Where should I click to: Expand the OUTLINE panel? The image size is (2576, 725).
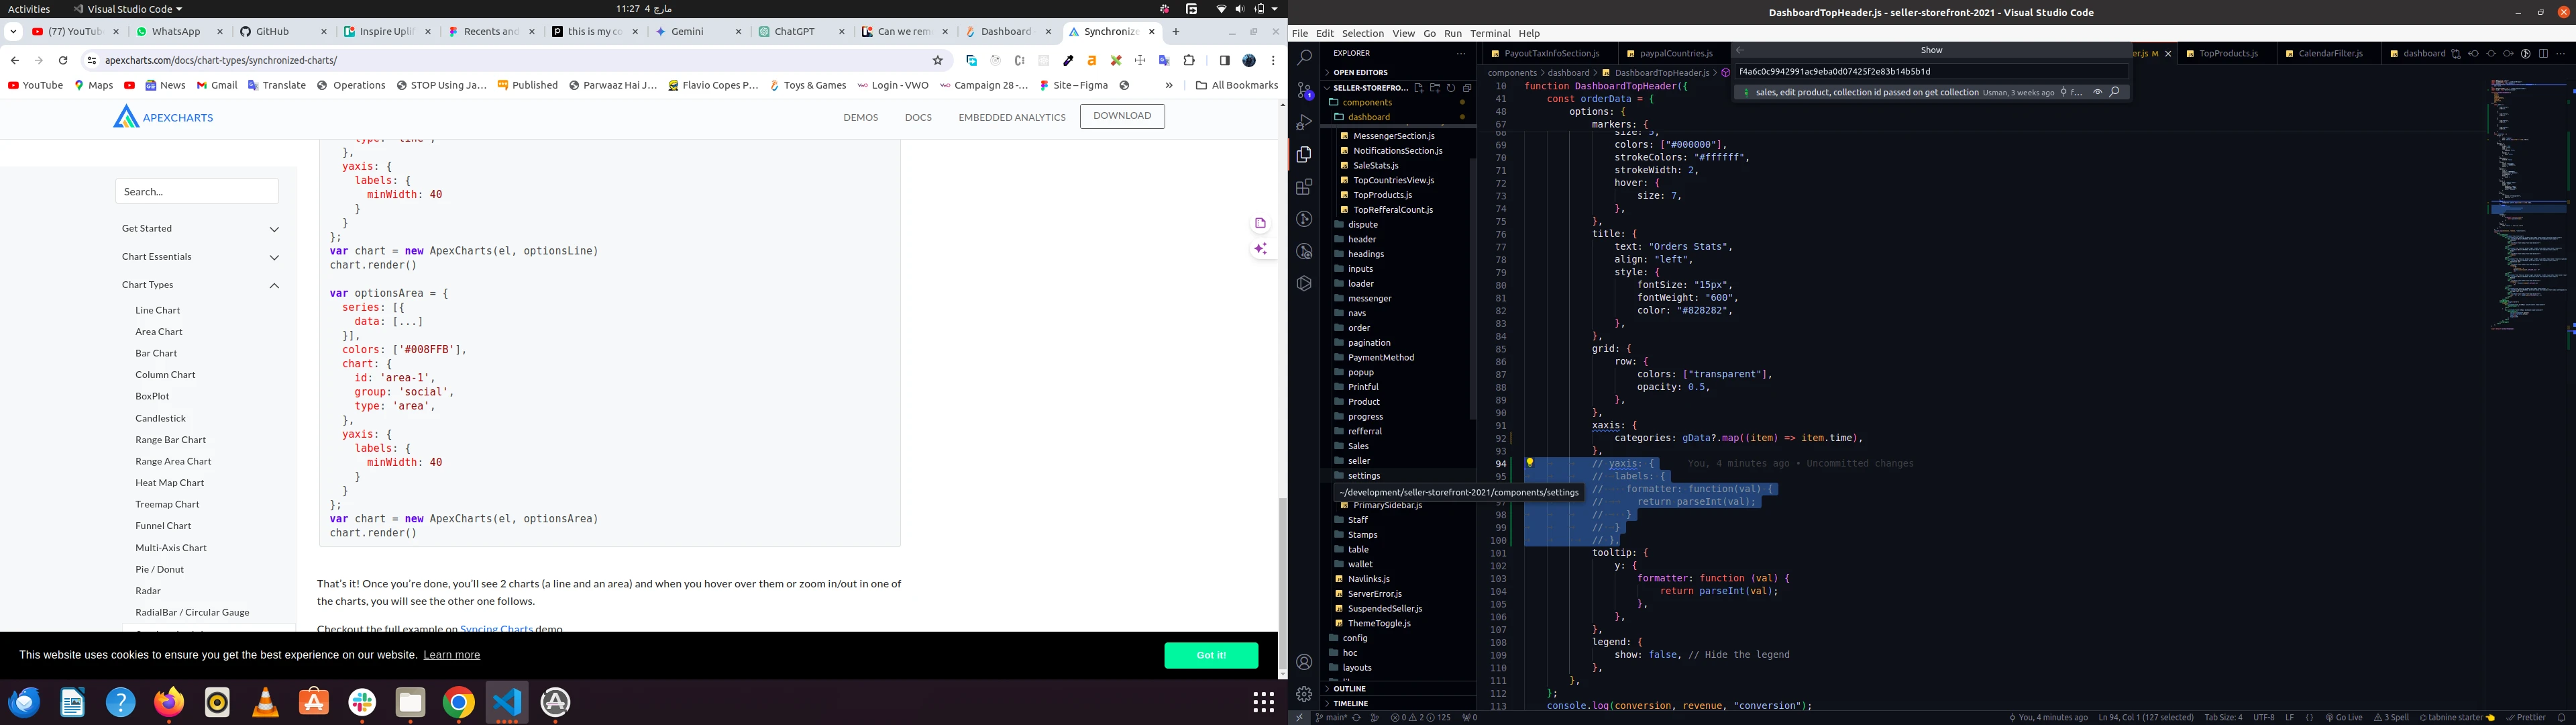(1349, 689)
